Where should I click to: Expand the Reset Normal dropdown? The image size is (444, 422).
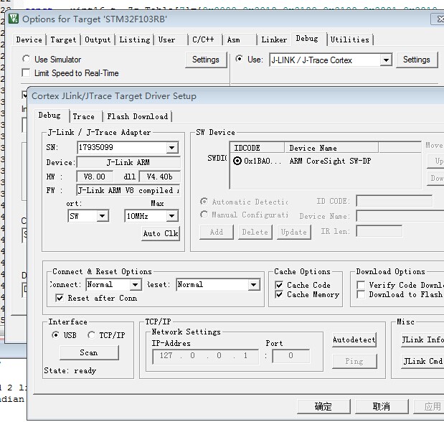tap(253, 284)
